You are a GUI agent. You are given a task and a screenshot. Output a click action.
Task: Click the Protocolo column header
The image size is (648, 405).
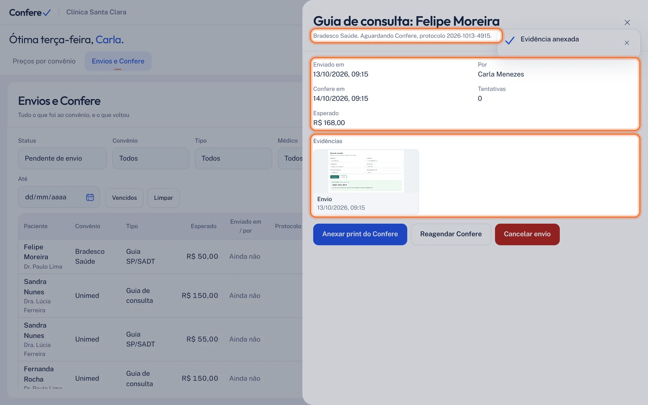tap(288, 226)
